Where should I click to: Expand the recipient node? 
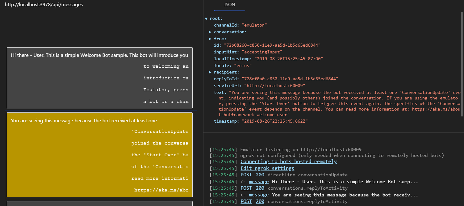pos(210,72)
